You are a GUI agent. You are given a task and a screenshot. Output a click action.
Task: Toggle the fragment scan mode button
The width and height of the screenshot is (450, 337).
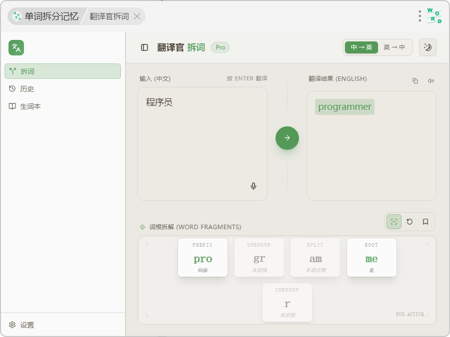pos(394,222)
